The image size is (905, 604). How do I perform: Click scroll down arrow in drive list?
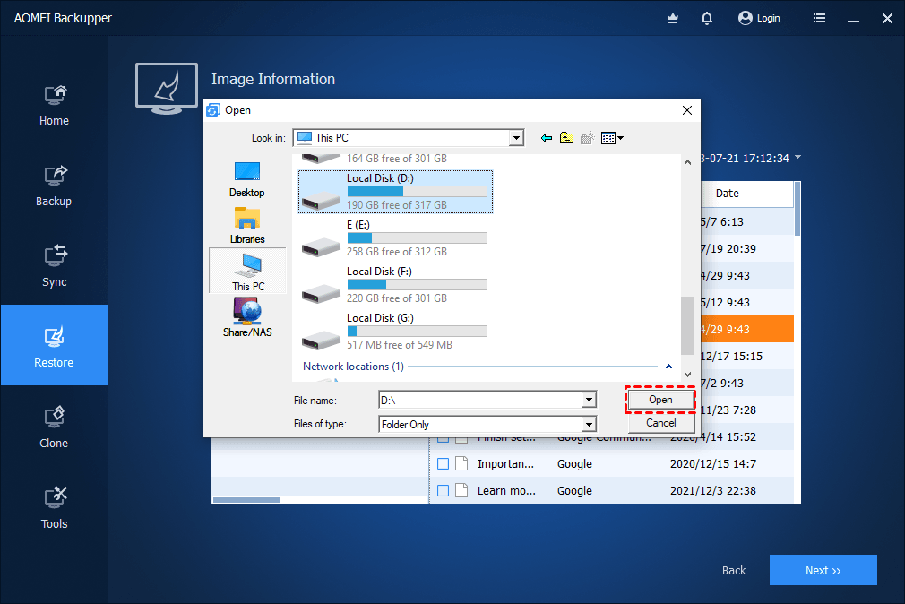click(x=687, y=375)
